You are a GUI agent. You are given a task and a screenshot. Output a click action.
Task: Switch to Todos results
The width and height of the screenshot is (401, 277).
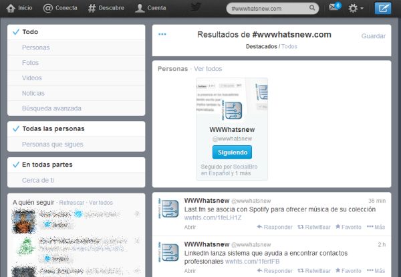click(289, 47)
